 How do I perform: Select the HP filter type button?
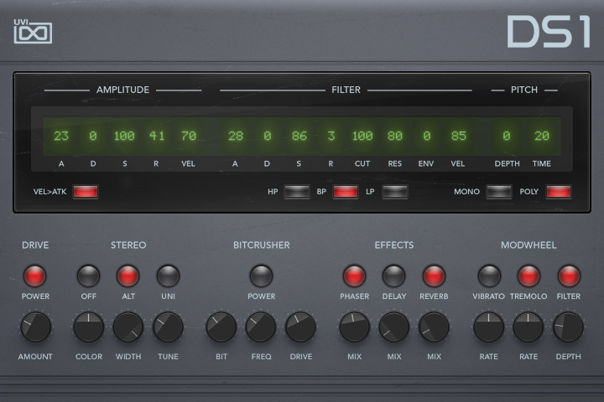[297, 192]
